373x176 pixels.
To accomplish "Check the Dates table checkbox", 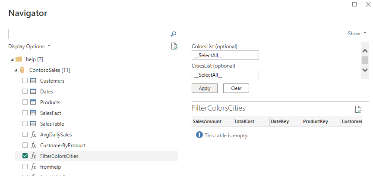I will 25,91.
